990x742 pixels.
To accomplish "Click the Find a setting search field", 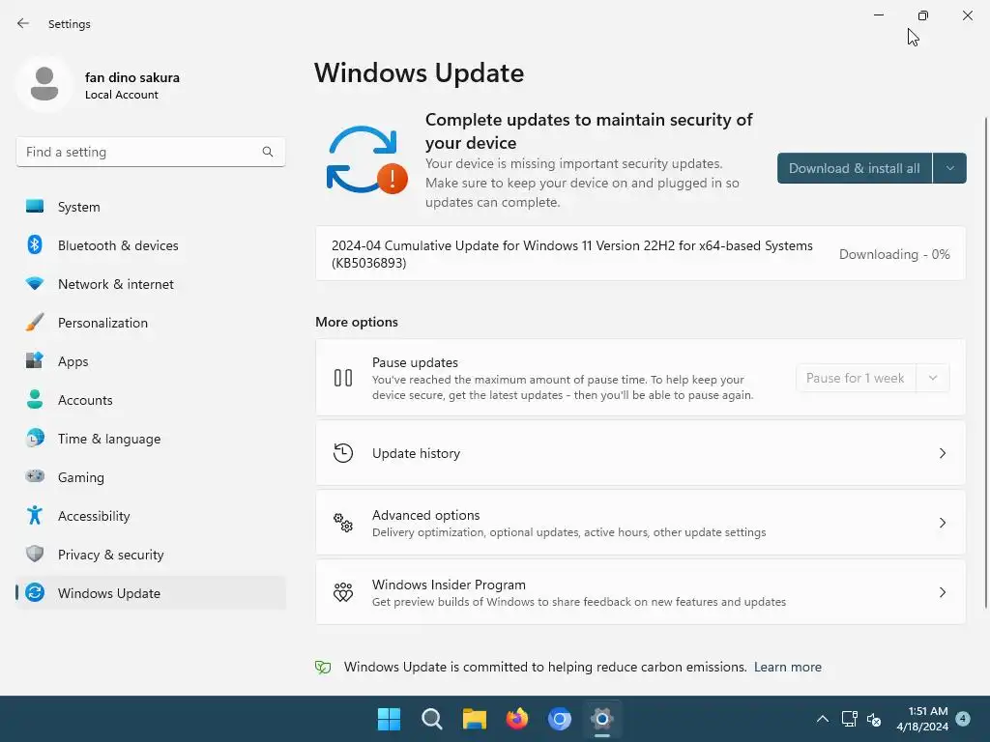I will point(150,152).
